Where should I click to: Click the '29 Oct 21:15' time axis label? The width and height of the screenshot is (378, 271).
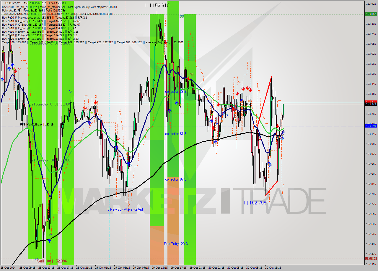tap(198, 268)
